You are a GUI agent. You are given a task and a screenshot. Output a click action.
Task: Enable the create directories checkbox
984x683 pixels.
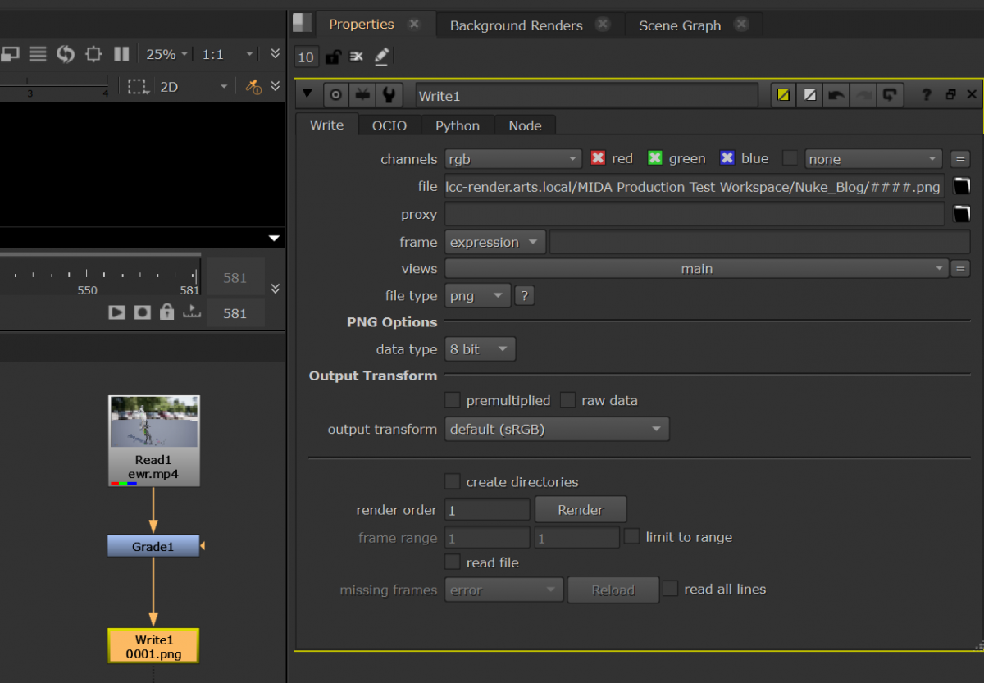(x=453, y=481)
